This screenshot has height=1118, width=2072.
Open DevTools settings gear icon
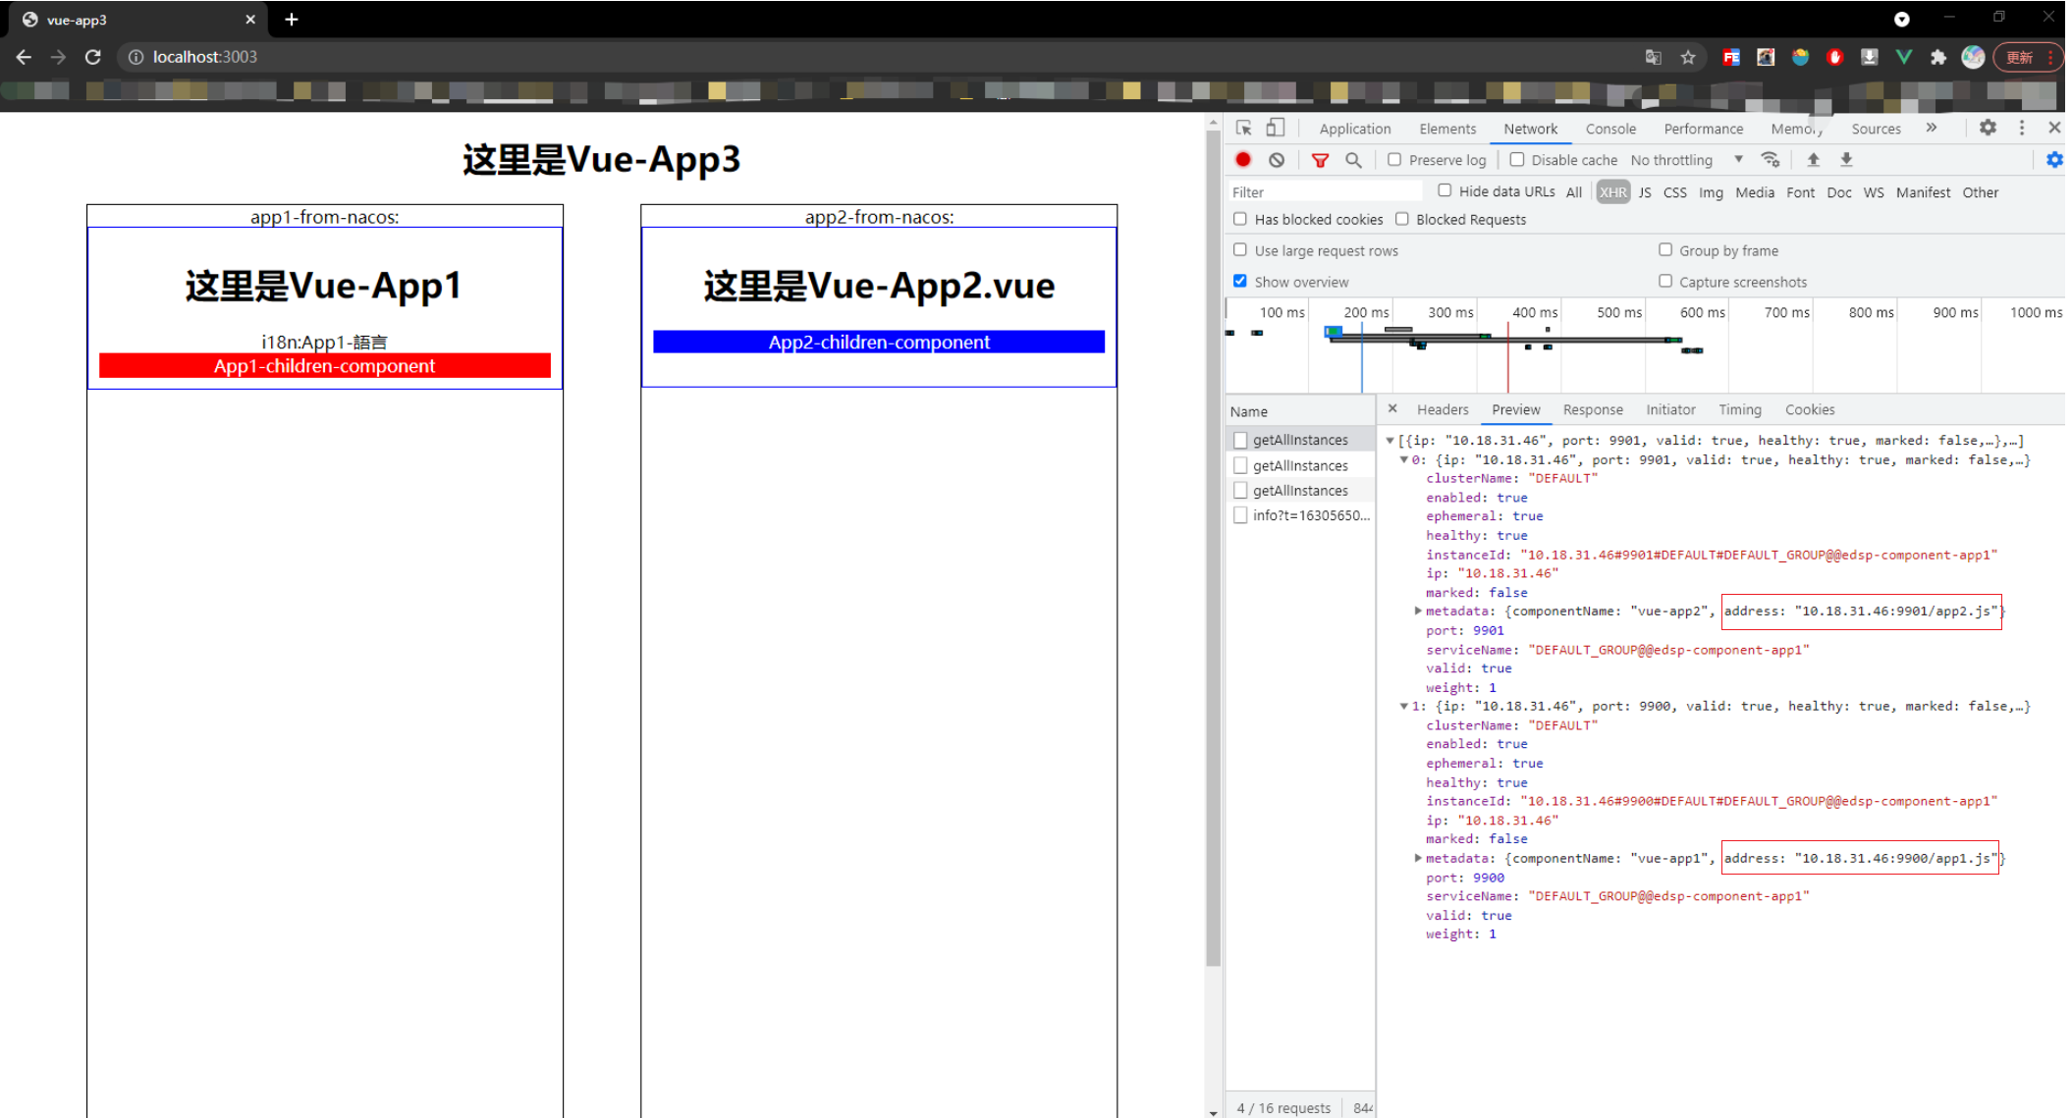coord(1987,128)
